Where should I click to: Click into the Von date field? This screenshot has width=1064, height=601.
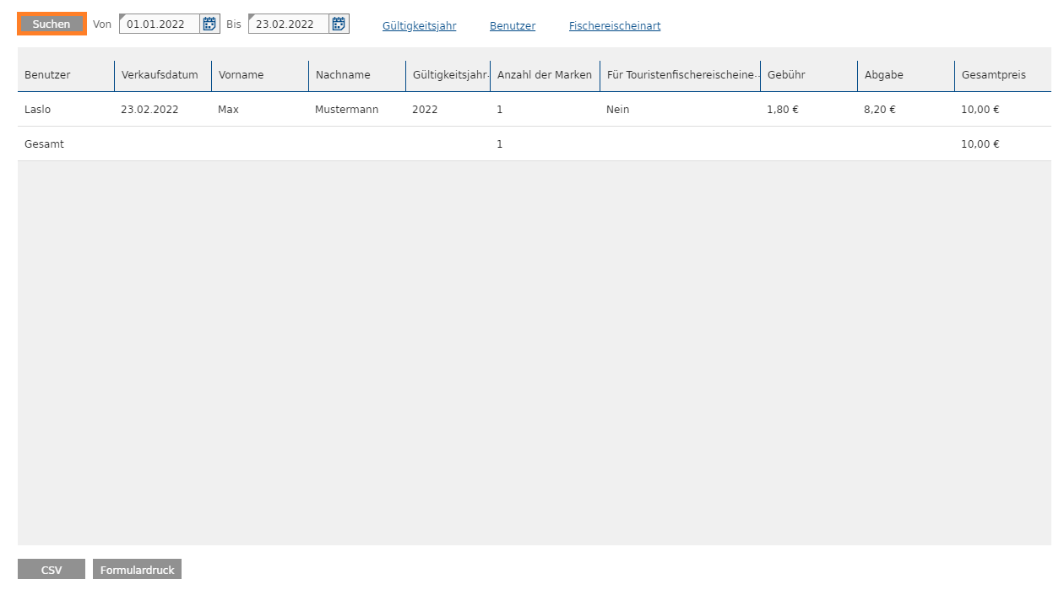click(160, 24)
